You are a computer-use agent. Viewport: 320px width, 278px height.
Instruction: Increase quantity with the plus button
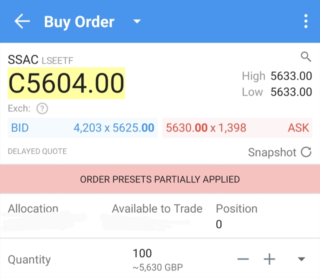[x=270, y=259]
